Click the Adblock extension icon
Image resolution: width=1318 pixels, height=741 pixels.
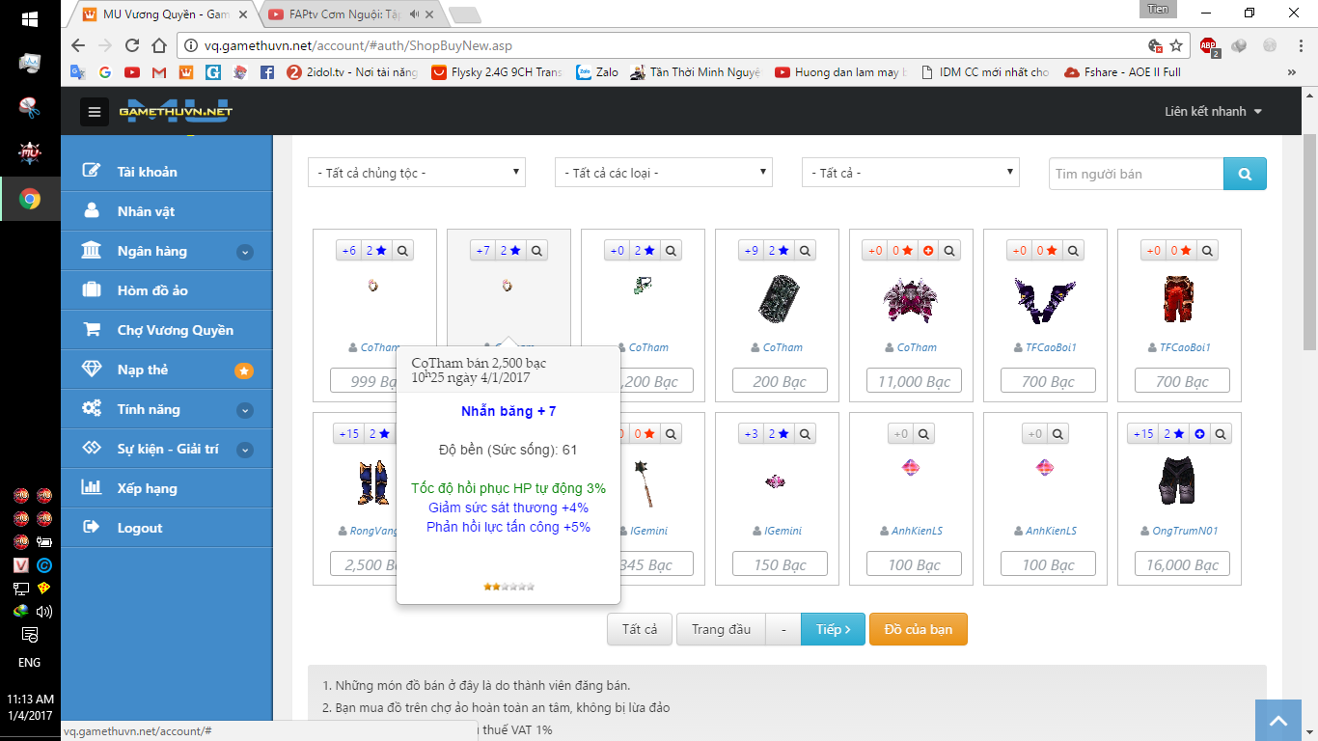tap(1208, 45)
